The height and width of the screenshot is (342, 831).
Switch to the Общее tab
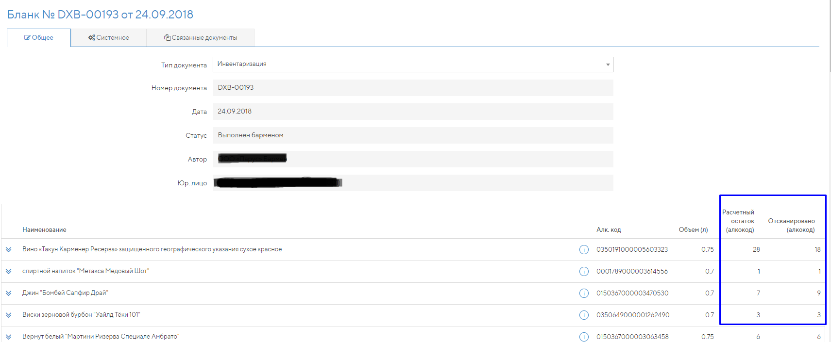(39, 38)
